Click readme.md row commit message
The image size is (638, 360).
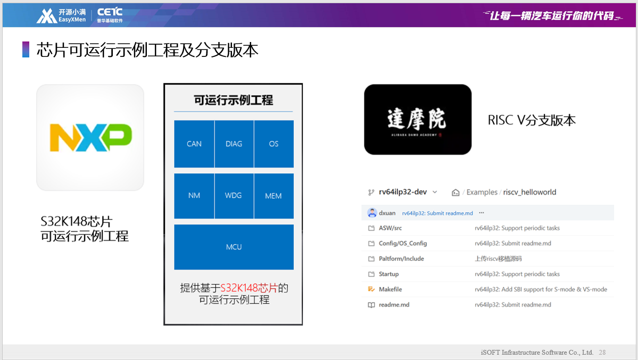coord(512,305)
